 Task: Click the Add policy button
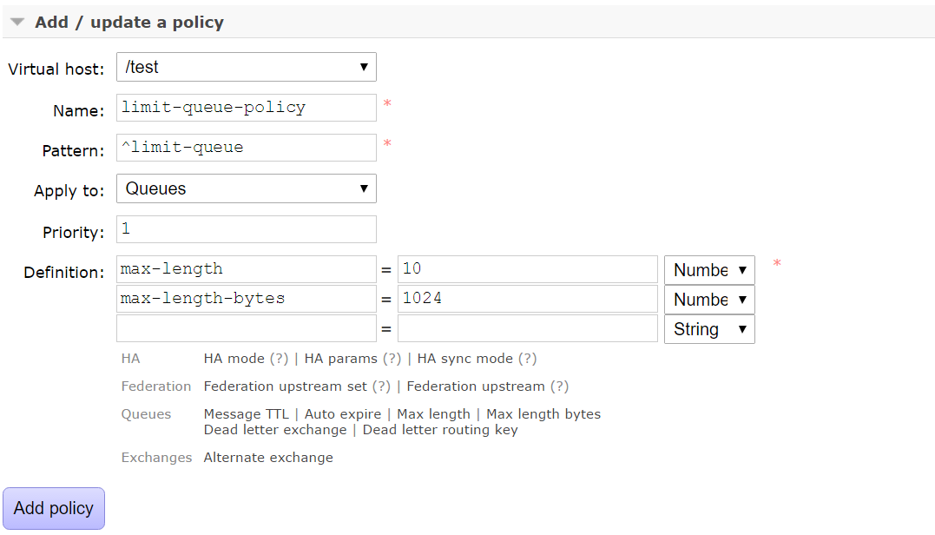point(54,508)
